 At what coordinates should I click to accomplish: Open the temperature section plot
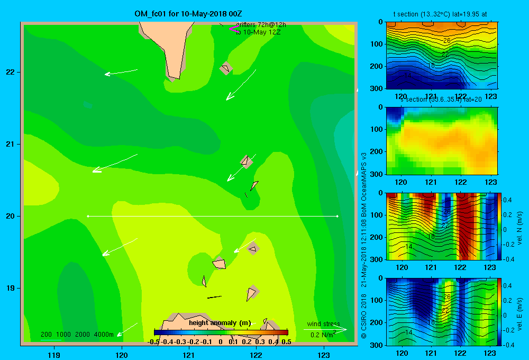point(442,56)
